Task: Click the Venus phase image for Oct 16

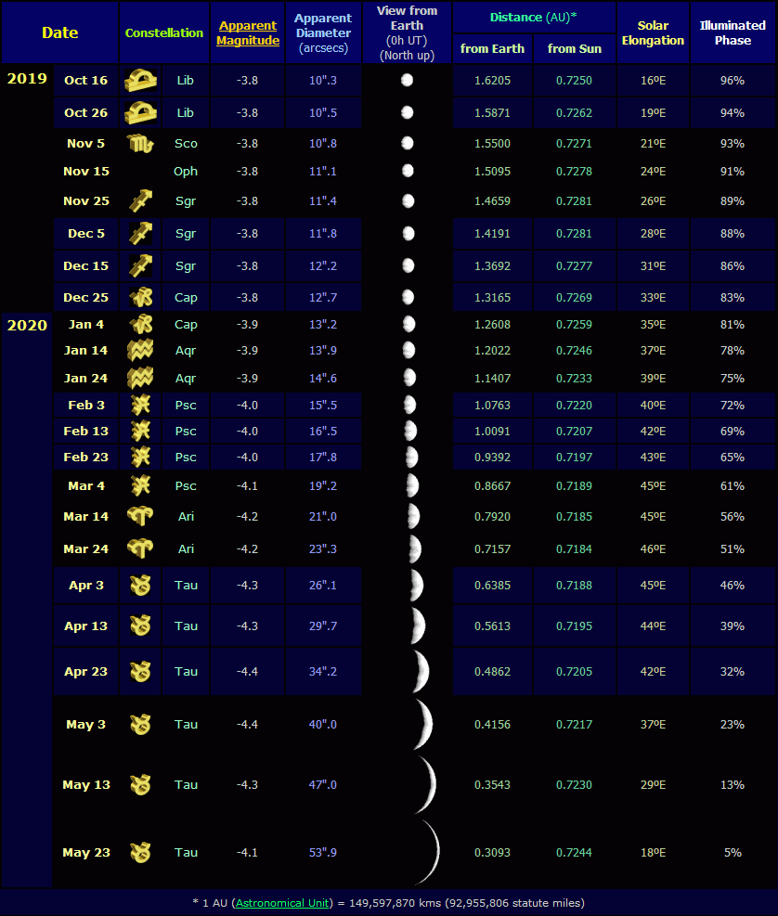Action: pos(407,81)
